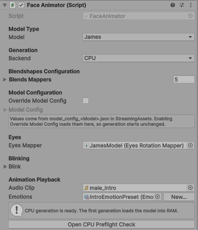Click the audio note icon beside male_intro
The image size is (198, 230).
(86, 188)
